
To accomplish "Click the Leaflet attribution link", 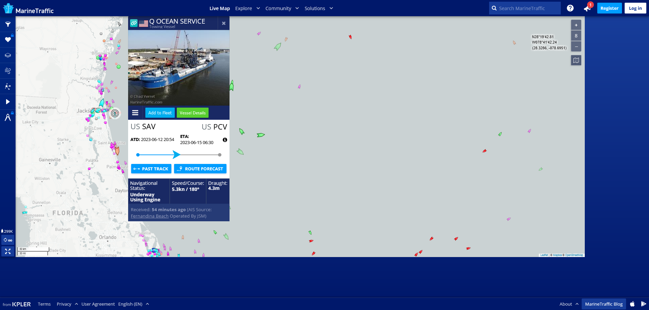I will click(x=544, y=255).
